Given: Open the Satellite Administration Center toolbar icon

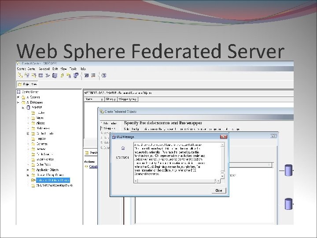Looking at the screenshot, I should point(34,75).
